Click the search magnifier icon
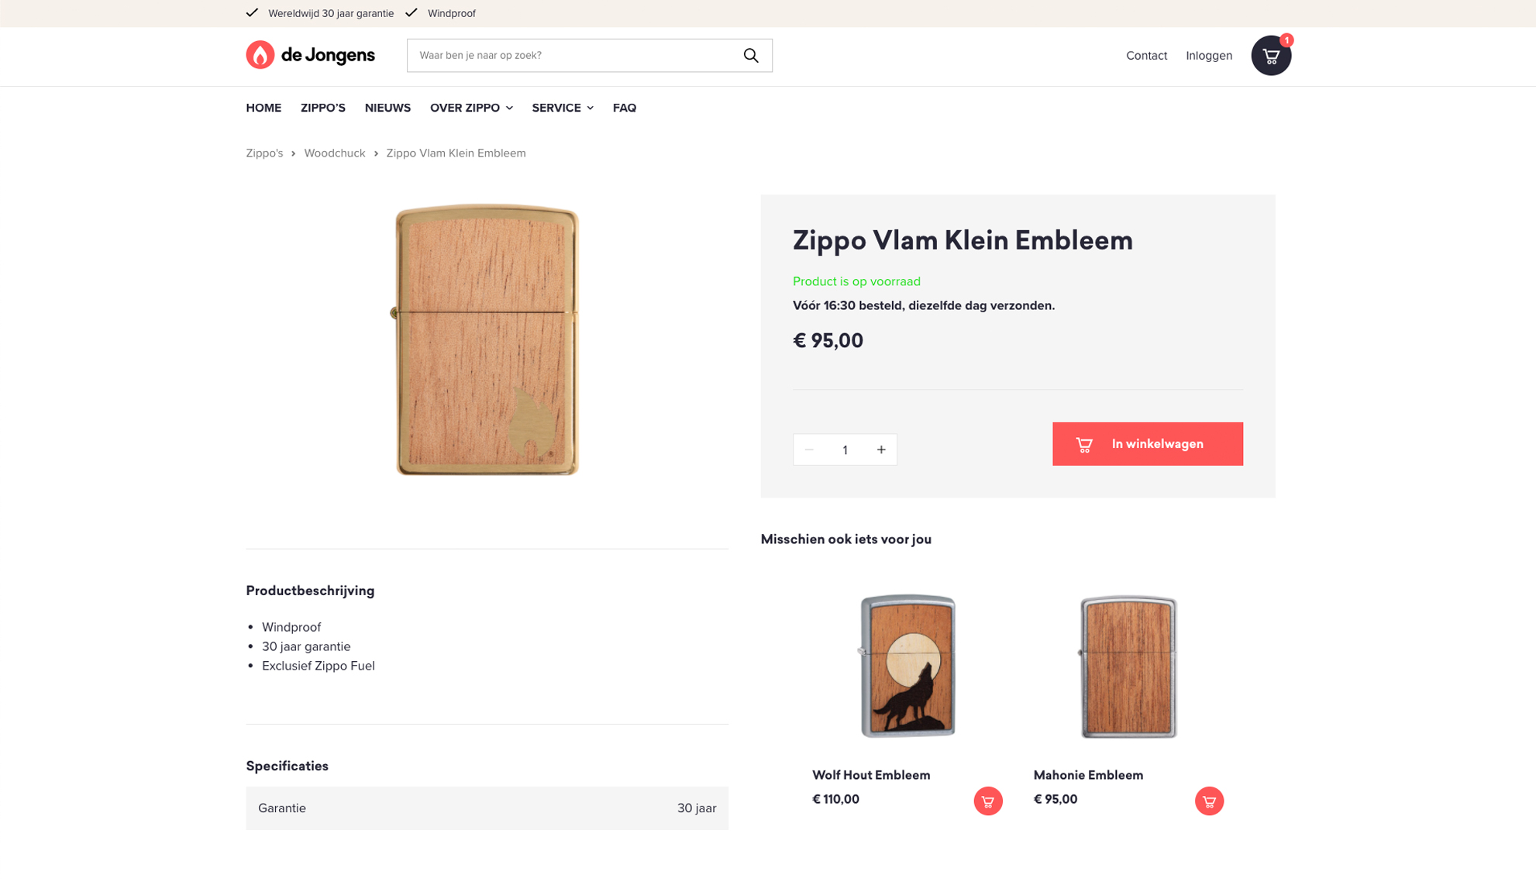Image resolution: width=1536 pixels, height=892 pixels. [750, 56]
